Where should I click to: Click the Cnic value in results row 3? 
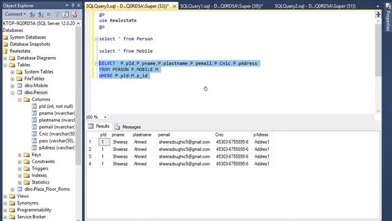(x=232, y=157)
